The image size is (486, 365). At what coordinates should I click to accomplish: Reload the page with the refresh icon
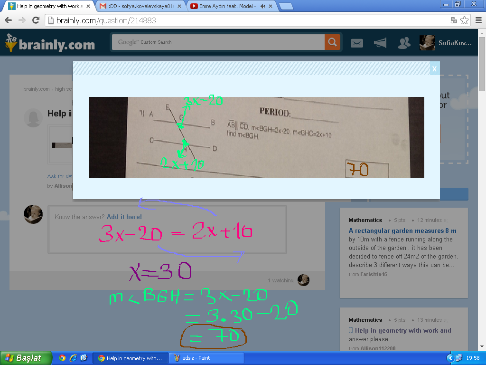[x=36, y=20]
